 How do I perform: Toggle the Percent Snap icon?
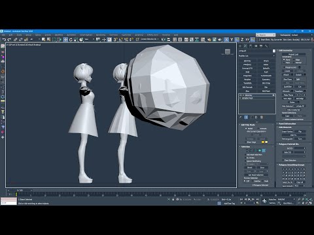126,39
